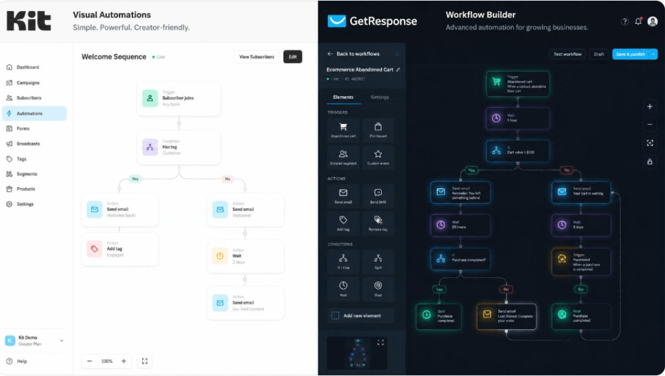Zoom out the workflow canvas with minus
The width and height of the screenshot is (665, 376).
(x=649, y=125)
